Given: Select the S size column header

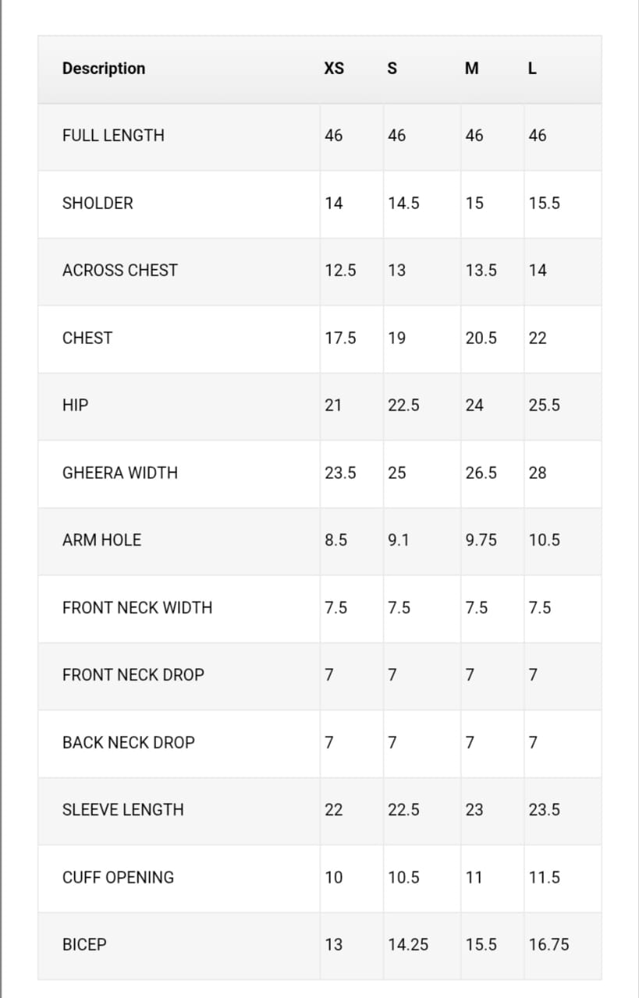Looking at the screenshot, I should coord(392,69).
